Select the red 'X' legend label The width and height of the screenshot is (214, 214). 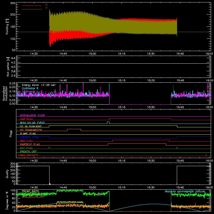(x=46, y=5)
